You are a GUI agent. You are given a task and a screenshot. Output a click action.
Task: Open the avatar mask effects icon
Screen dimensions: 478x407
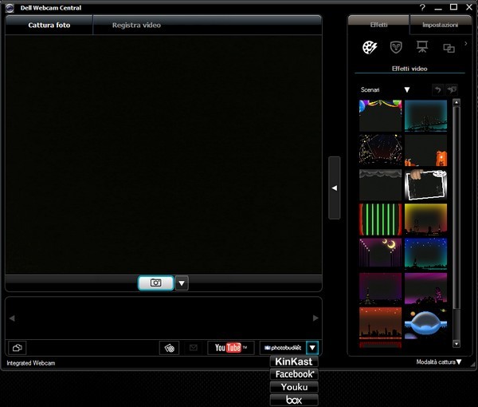[x=396, y=48]
